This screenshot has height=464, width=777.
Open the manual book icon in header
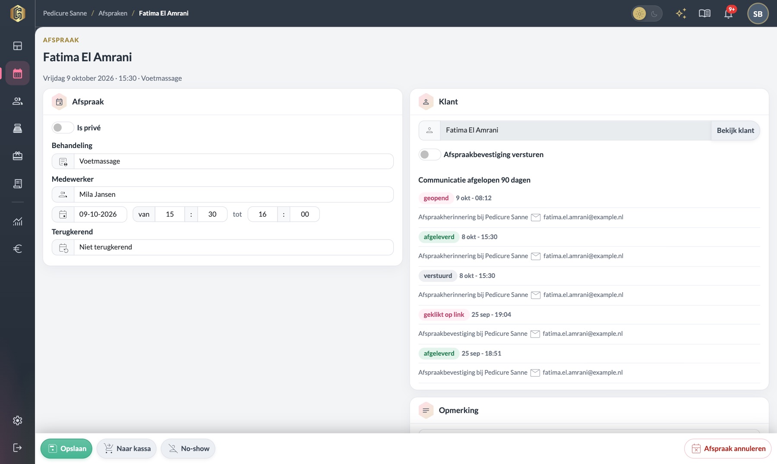pyautogui.click(x=704, y=13)
